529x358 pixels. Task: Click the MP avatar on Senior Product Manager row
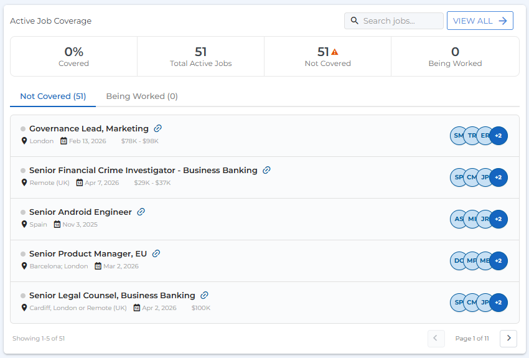[x=471, y=261]
